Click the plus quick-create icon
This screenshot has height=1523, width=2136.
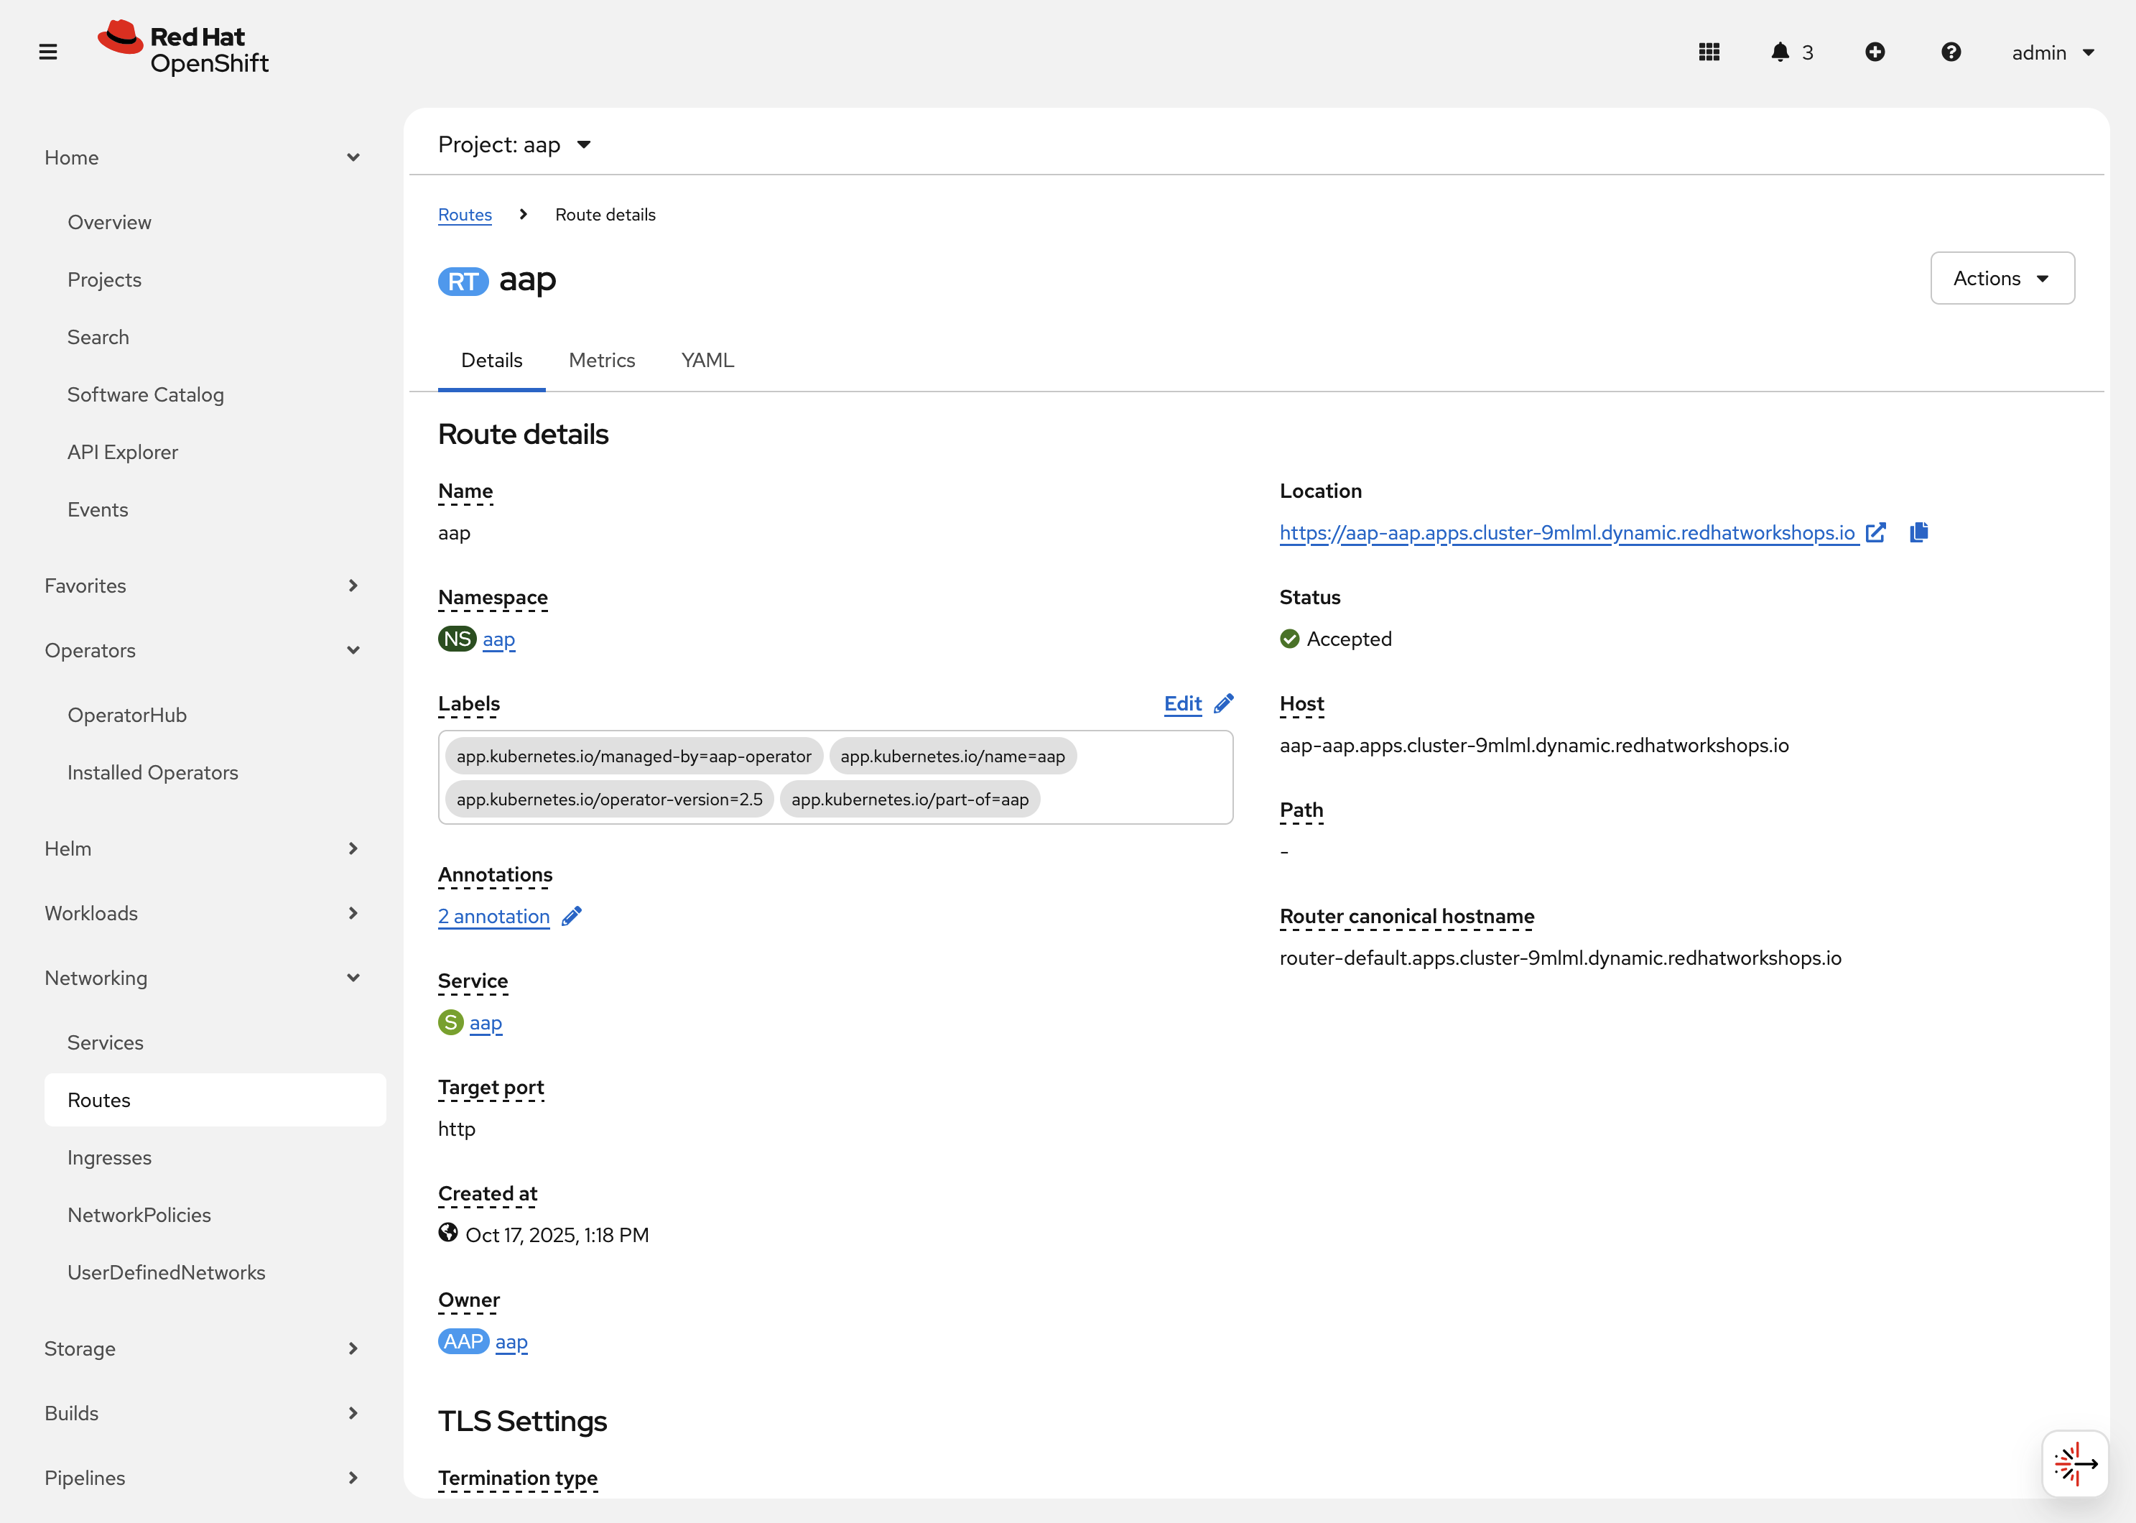pyautogui.click(x=1875, y=52)
